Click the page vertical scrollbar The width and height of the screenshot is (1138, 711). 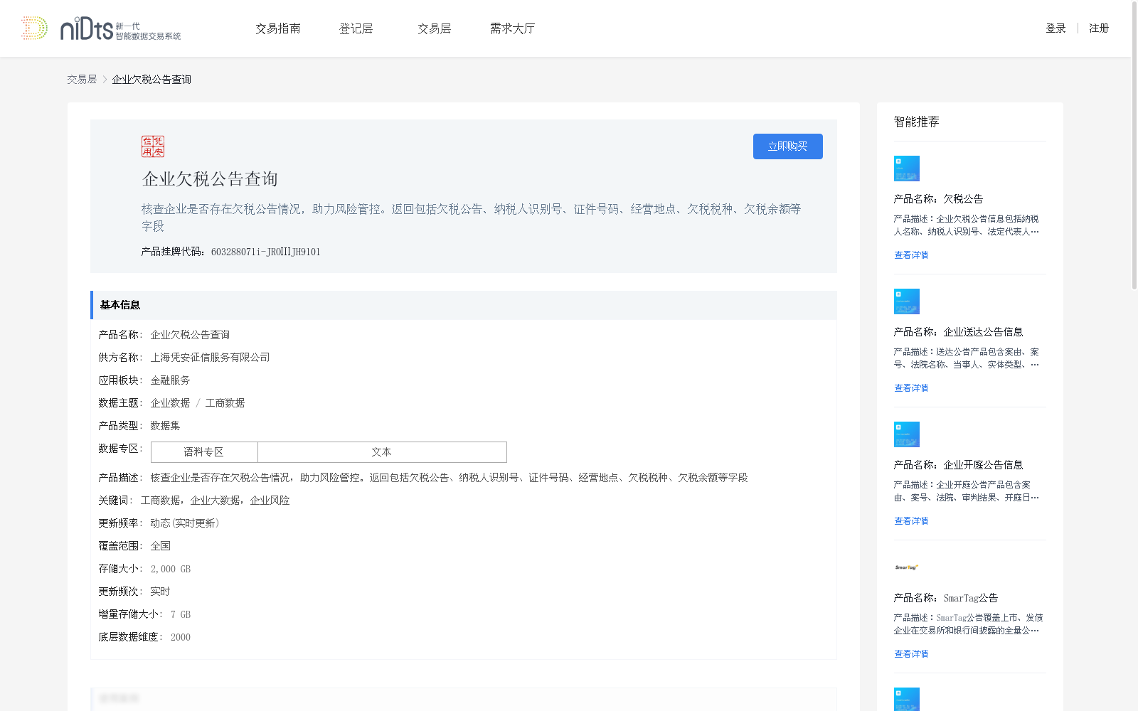coord(1134,146)
